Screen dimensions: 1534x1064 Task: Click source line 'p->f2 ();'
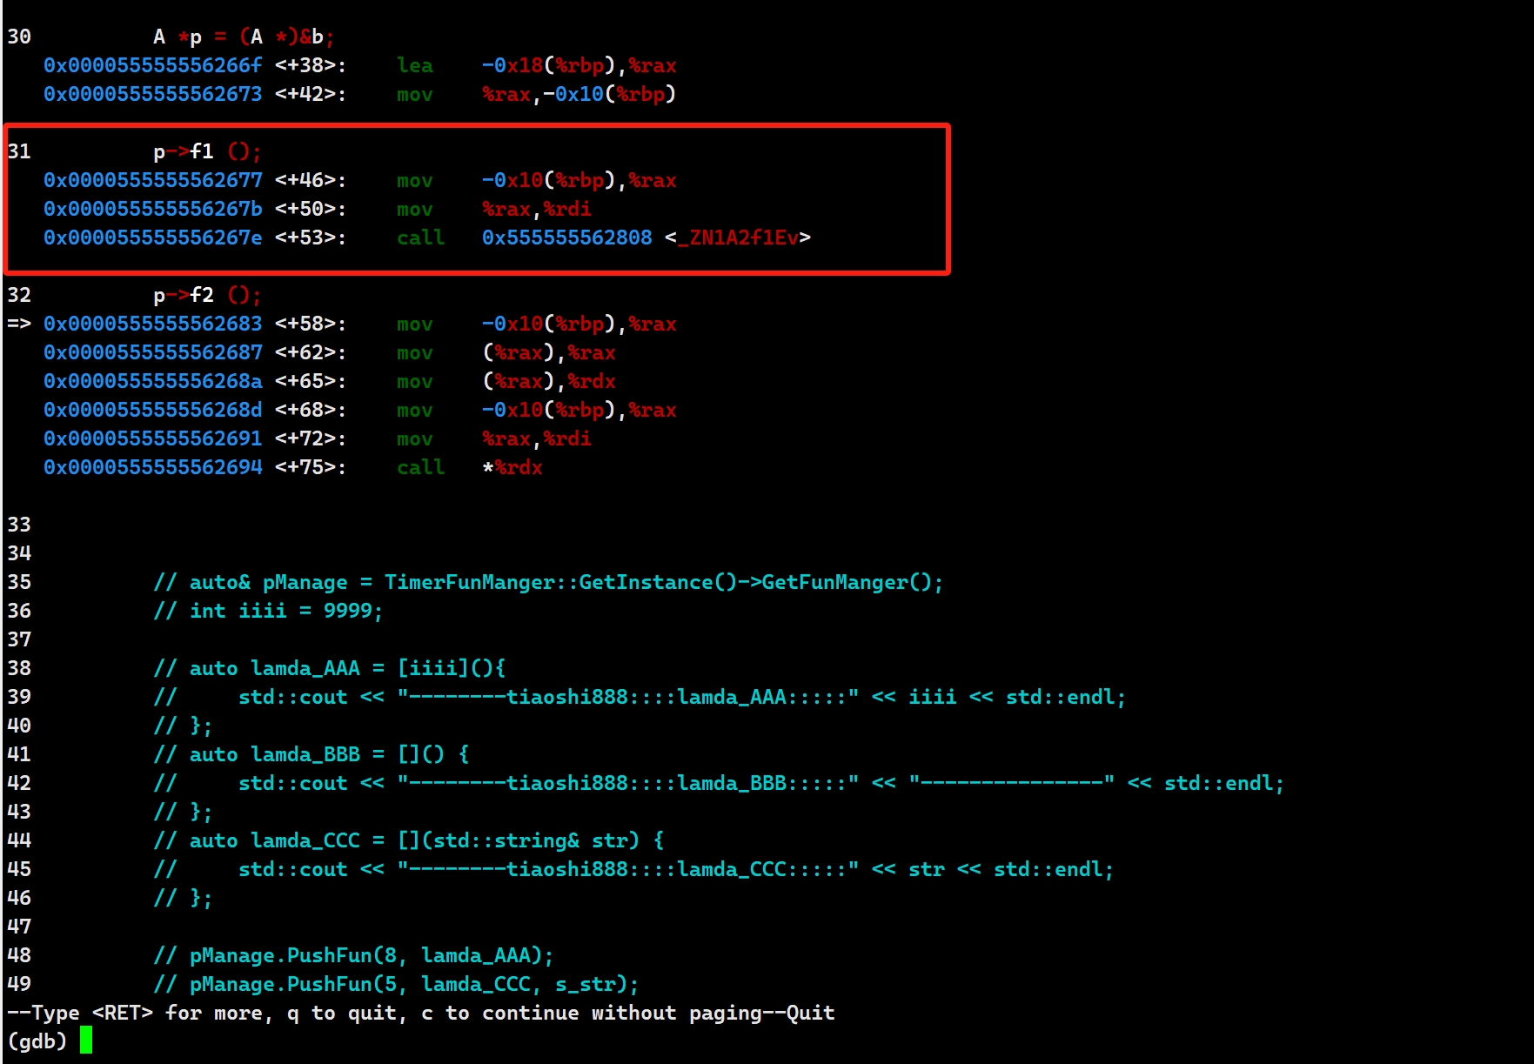click(x=207, y=295)
